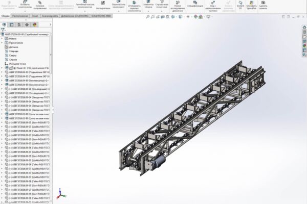Click Previous View icon in view toolbar

click(x=158, y=17)
